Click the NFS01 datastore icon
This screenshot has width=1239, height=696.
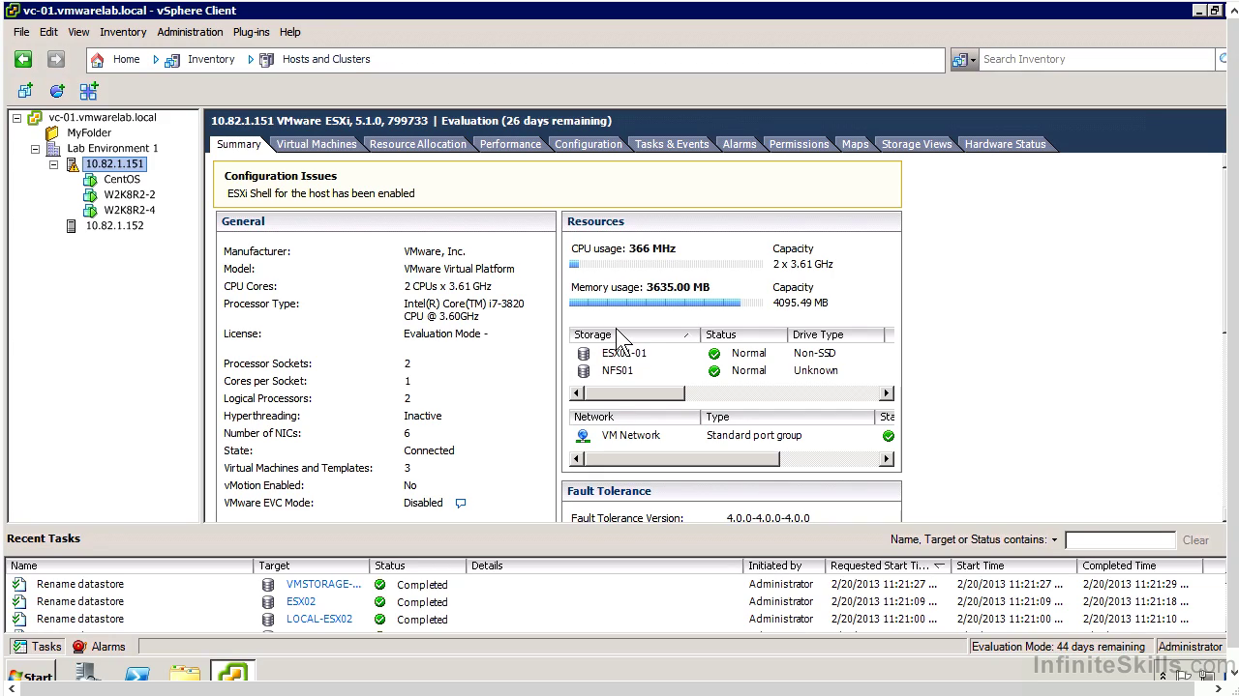click(584, 371)
